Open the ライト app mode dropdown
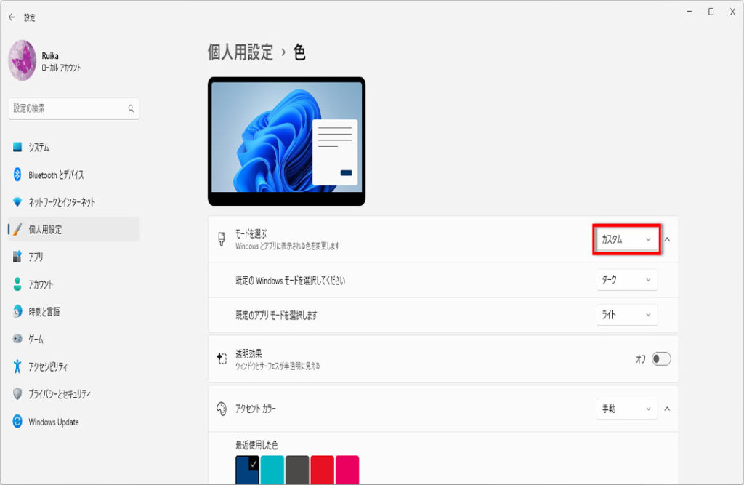The height and width of the screenshot is (485, 744). pyautogui.click(x=627, y=315)
